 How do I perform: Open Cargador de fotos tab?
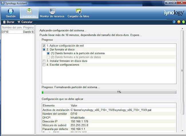[x=78, y=13]
